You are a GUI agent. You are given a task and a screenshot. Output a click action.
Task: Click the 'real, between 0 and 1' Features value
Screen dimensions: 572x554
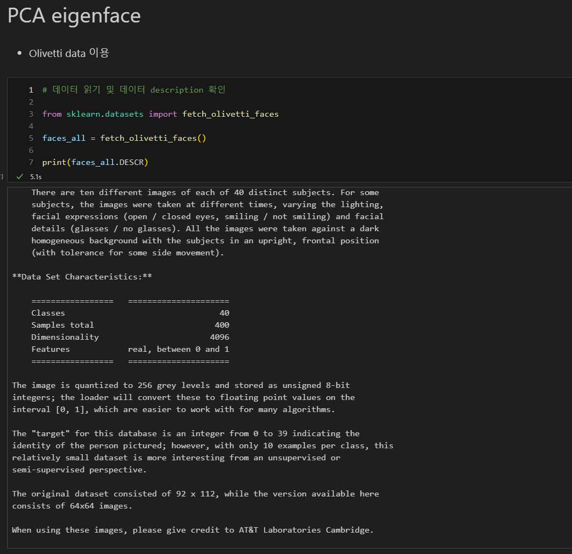[178, 349]
